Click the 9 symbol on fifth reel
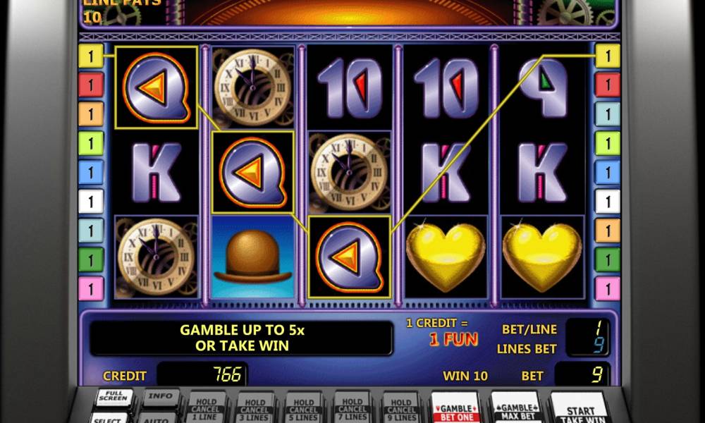Viewport: 705px width, 423px height. pyautogui.click(x=542, y=87)
